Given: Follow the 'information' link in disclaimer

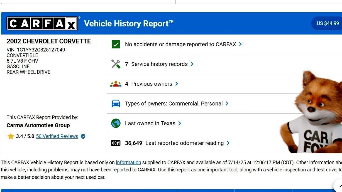Looking at the screenshot, I should (x=128, y=163).
